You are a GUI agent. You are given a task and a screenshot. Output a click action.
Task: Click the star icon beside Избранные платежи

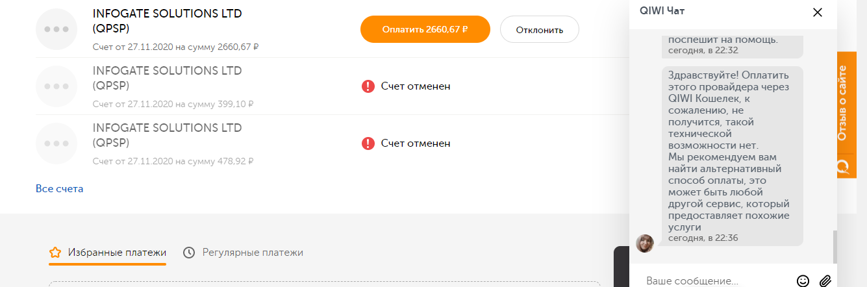55,253
